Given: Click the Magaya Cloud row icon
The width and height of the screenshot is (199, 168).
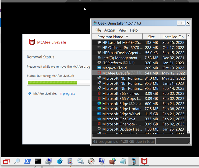Looking at the screenshot, I should [x=99, y=68].
